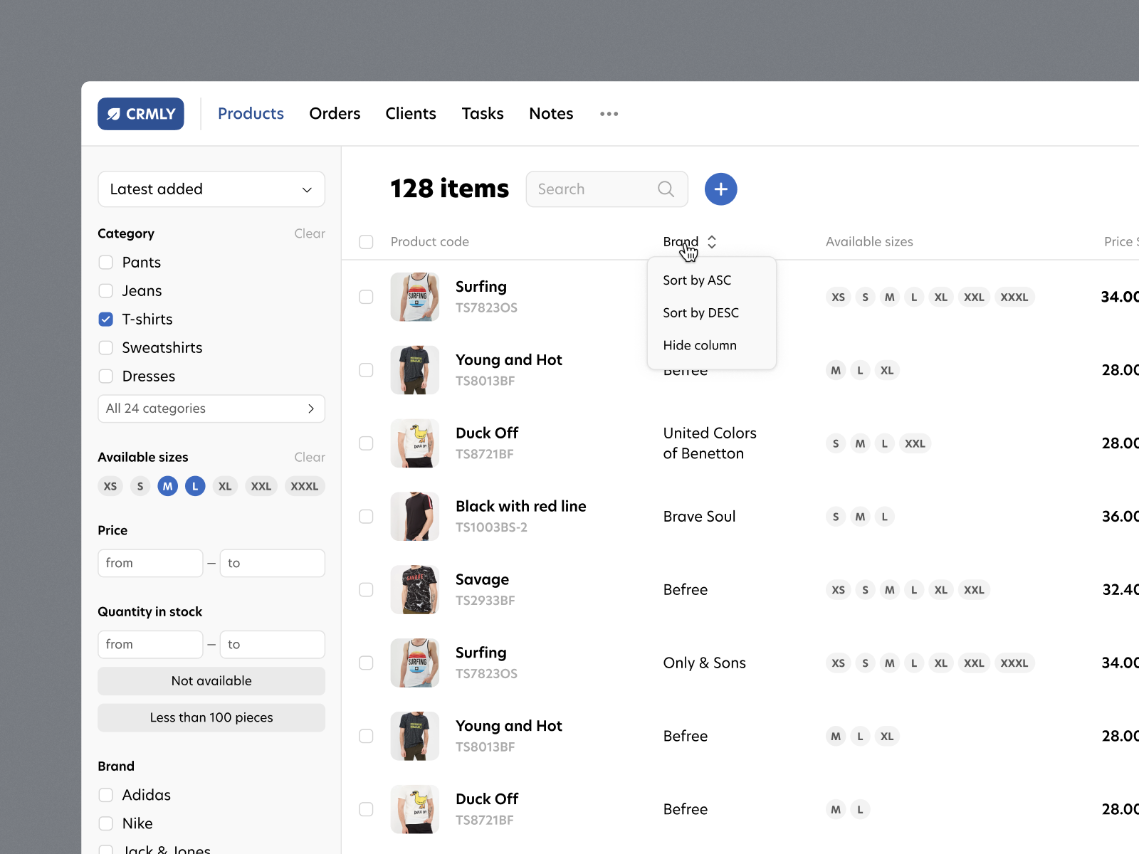Select the Black with red line row checkbox
This screenshot has height=854, width=1139.
366,517
